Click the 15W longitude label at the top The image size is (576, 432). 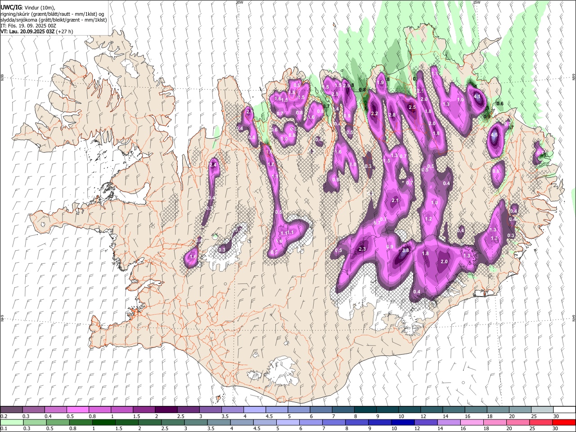tap(477, 2)
